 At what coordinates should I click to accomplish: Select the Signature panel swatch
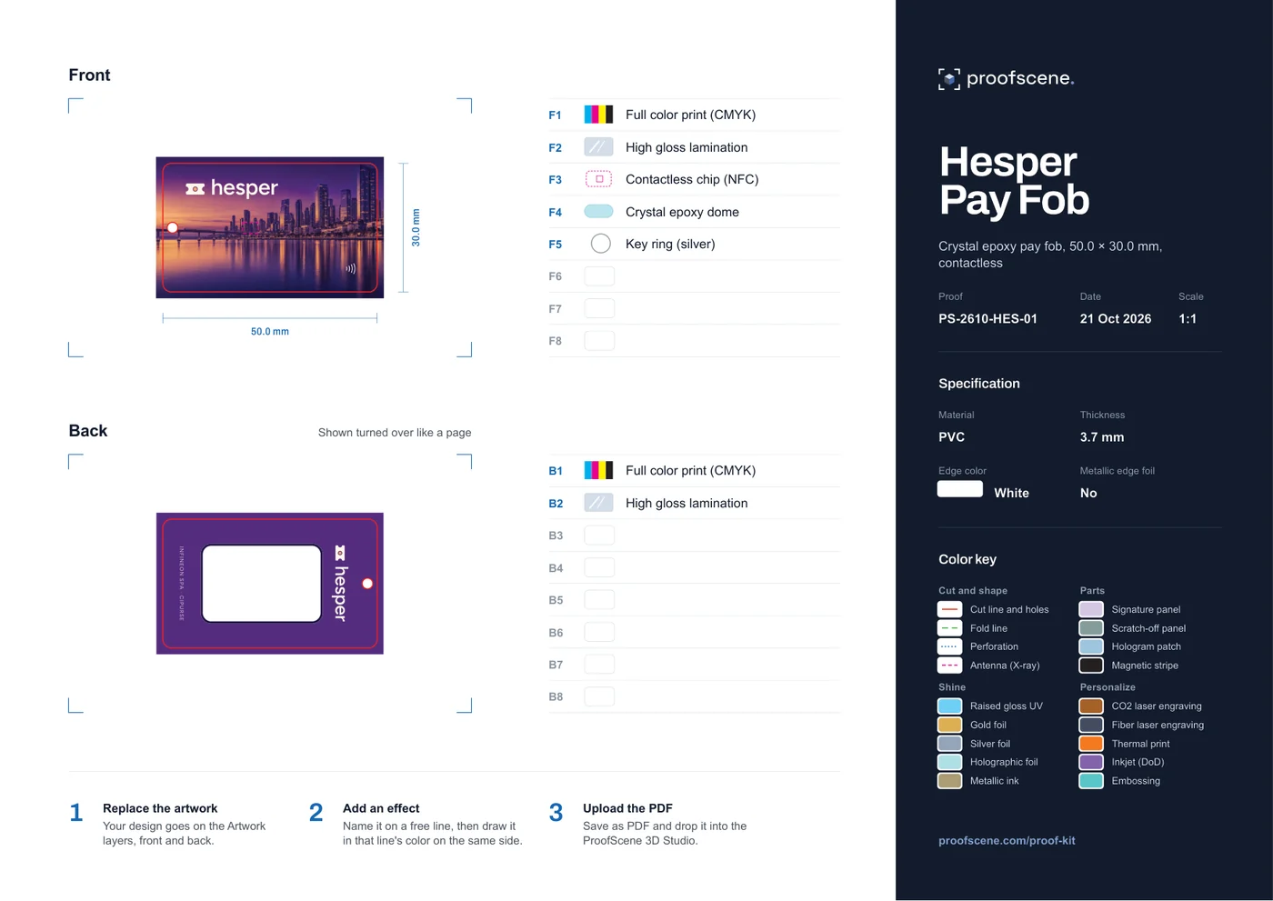point(1091,609)
